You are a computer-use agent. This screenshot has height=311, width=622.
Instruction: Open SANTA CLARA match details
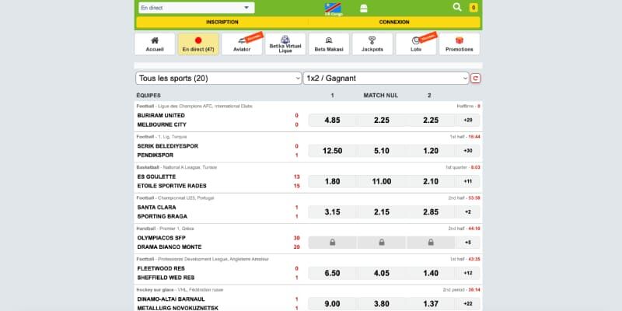point(156,207)
